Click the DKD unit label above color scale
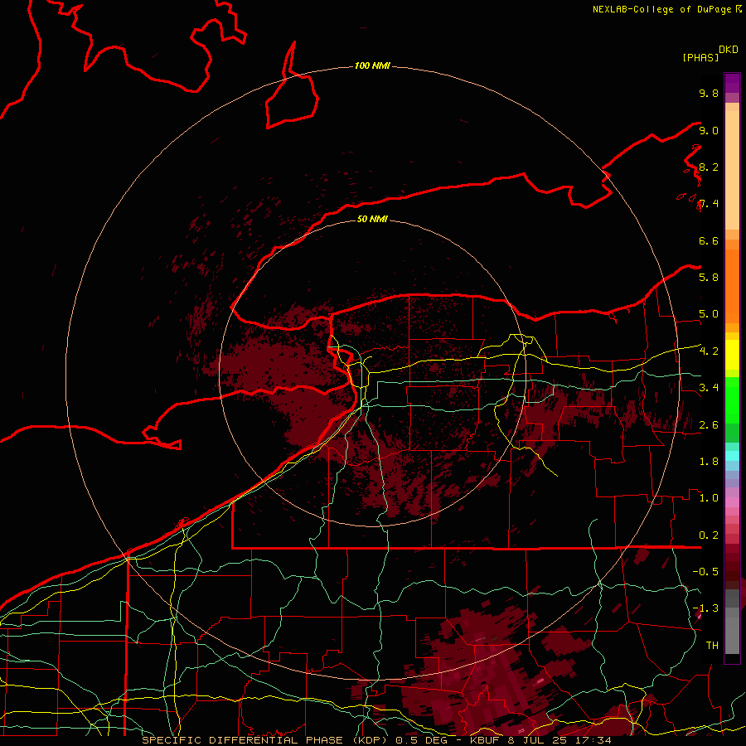 729,50
